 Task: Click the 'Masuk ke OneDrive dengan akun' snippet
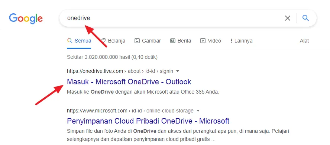[143, 92]
